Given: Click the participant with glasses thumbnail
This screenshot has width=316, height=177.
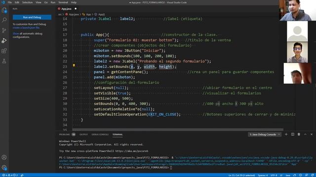Looking at the screenshot, I should point(297,52).
